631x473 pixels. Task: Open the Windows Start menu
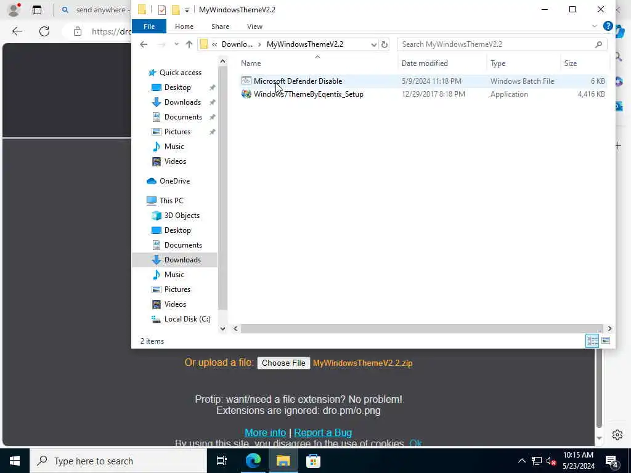[15, 461]
